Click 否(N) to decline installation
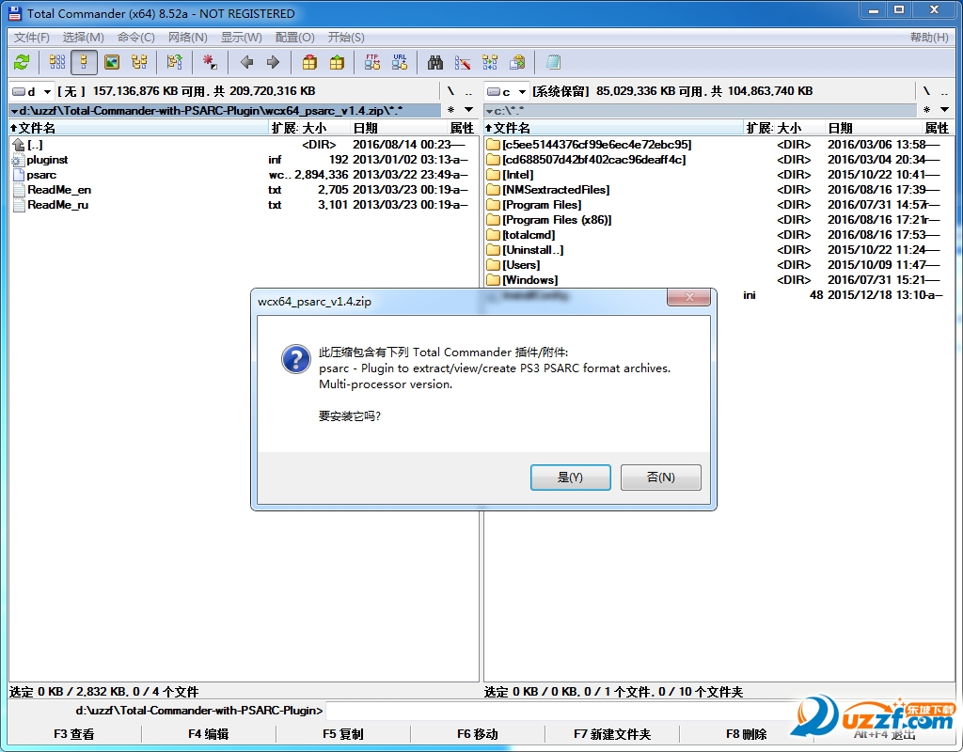The height and width of the screenshot is (752, 963). [661, 477]
